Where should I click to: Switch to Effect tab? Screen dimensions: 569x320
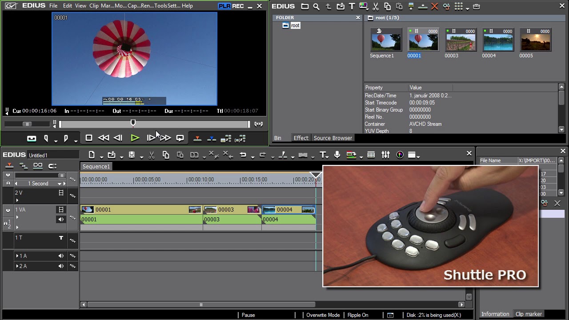tap(301, 138)
